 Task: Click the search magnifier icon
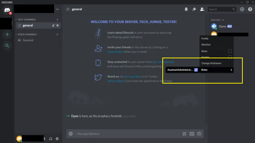tap(234, 9)
